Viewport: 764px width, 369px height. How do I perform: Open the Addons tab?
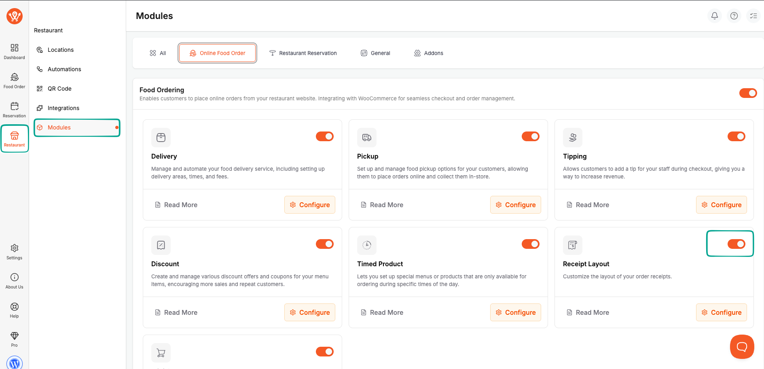coord(428,53)
